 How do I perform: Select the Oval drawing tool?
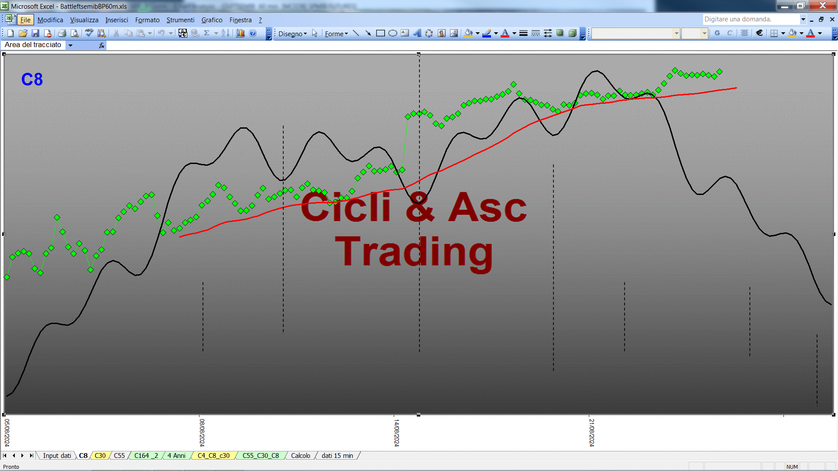pos(393,34)
